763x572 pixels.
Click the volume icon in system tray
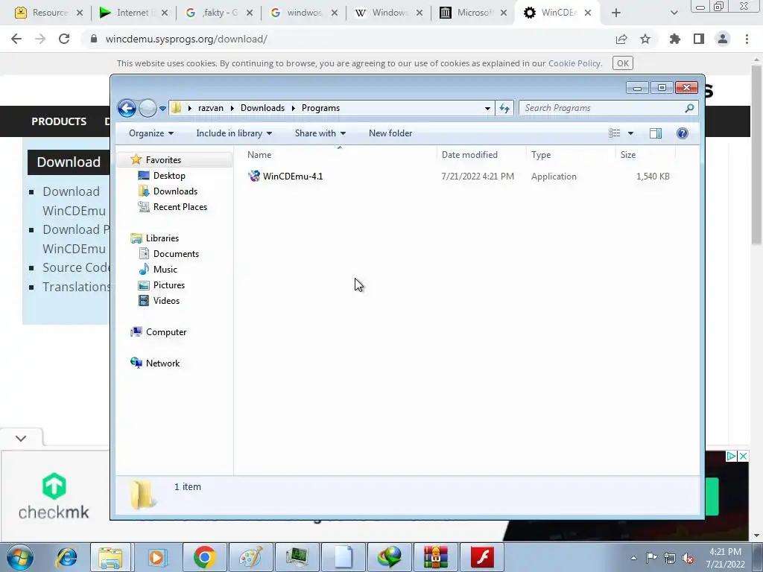pos(688,558)
